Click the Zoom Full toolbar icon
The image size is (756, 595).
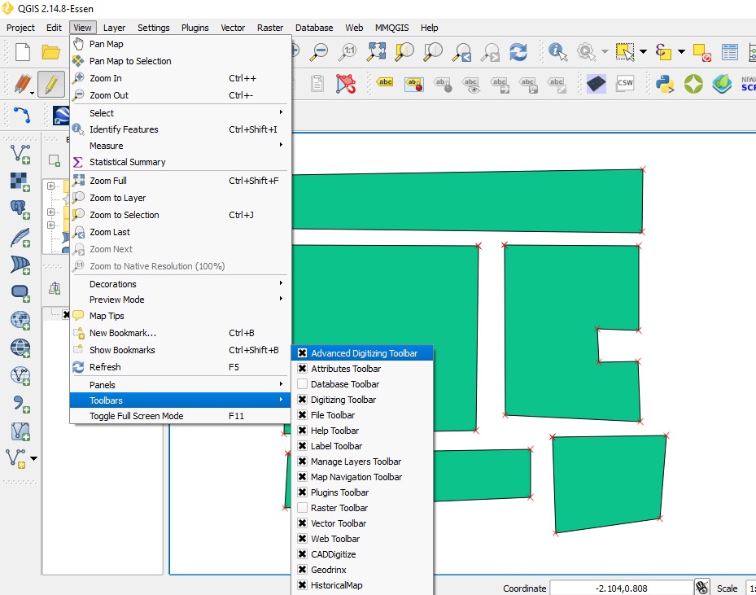click(x=377, y=51)
